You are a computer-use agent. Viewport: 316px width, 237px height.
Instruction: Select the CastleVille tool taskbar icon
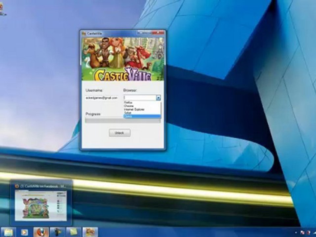(x=90, y=232)
